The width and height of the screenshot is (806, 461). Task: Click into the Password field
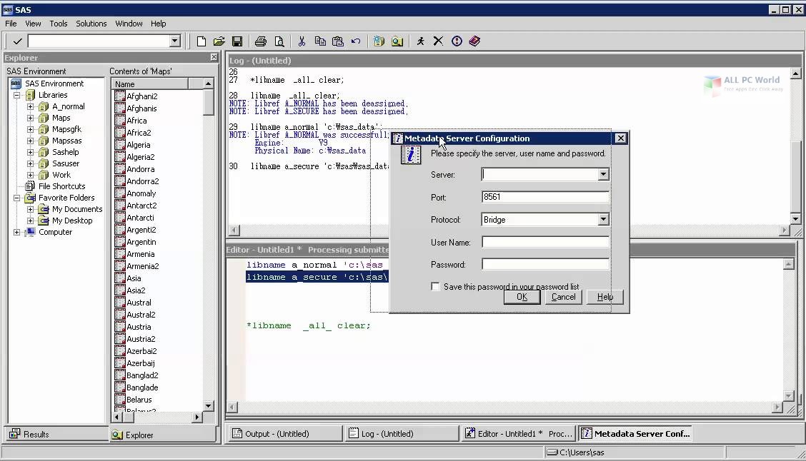[545, 265]
